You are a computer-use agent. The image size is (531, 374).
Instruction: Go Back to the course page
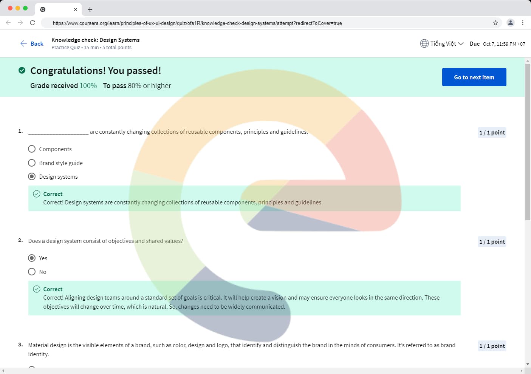click(32, 43)
